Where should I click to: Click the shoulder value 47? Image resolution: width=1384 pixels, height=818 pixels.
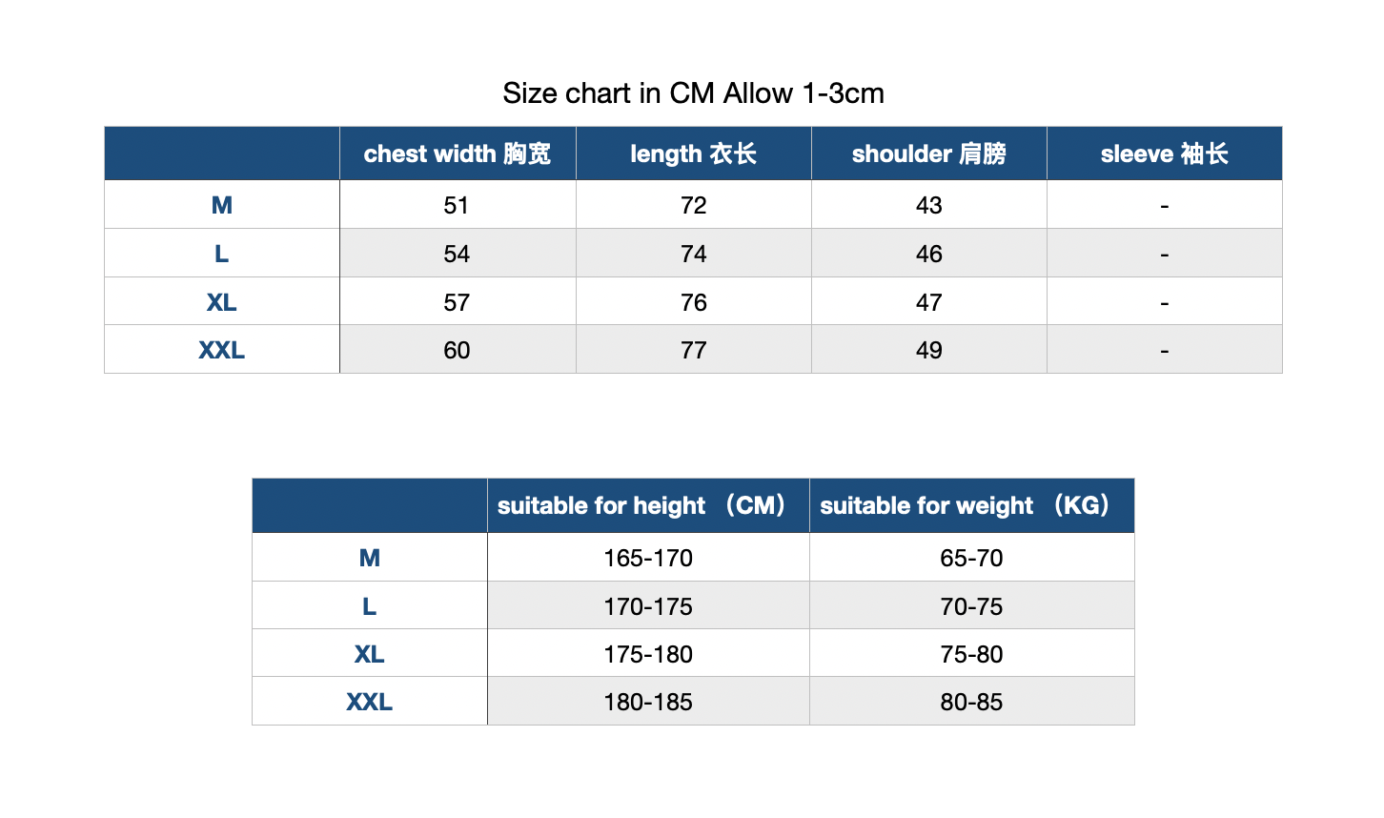(x=929, y=302)
